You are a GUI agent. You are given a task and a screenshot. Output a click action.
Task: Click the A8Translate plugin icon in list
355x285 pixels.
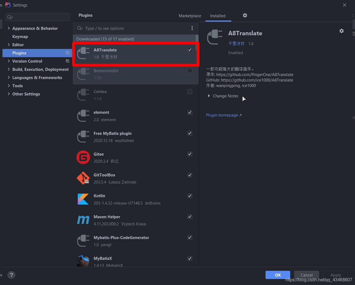(x=83, y=53)
